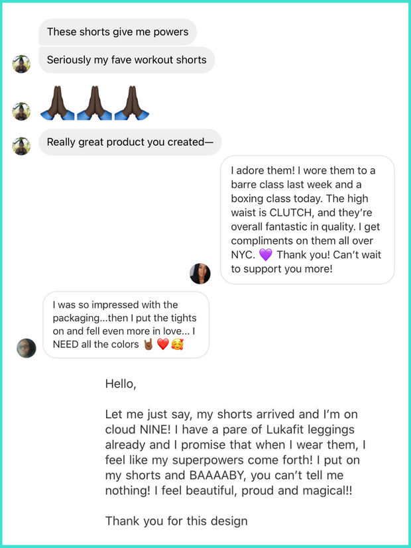Click avatar next to praying hands emojis

coord(21,111)
